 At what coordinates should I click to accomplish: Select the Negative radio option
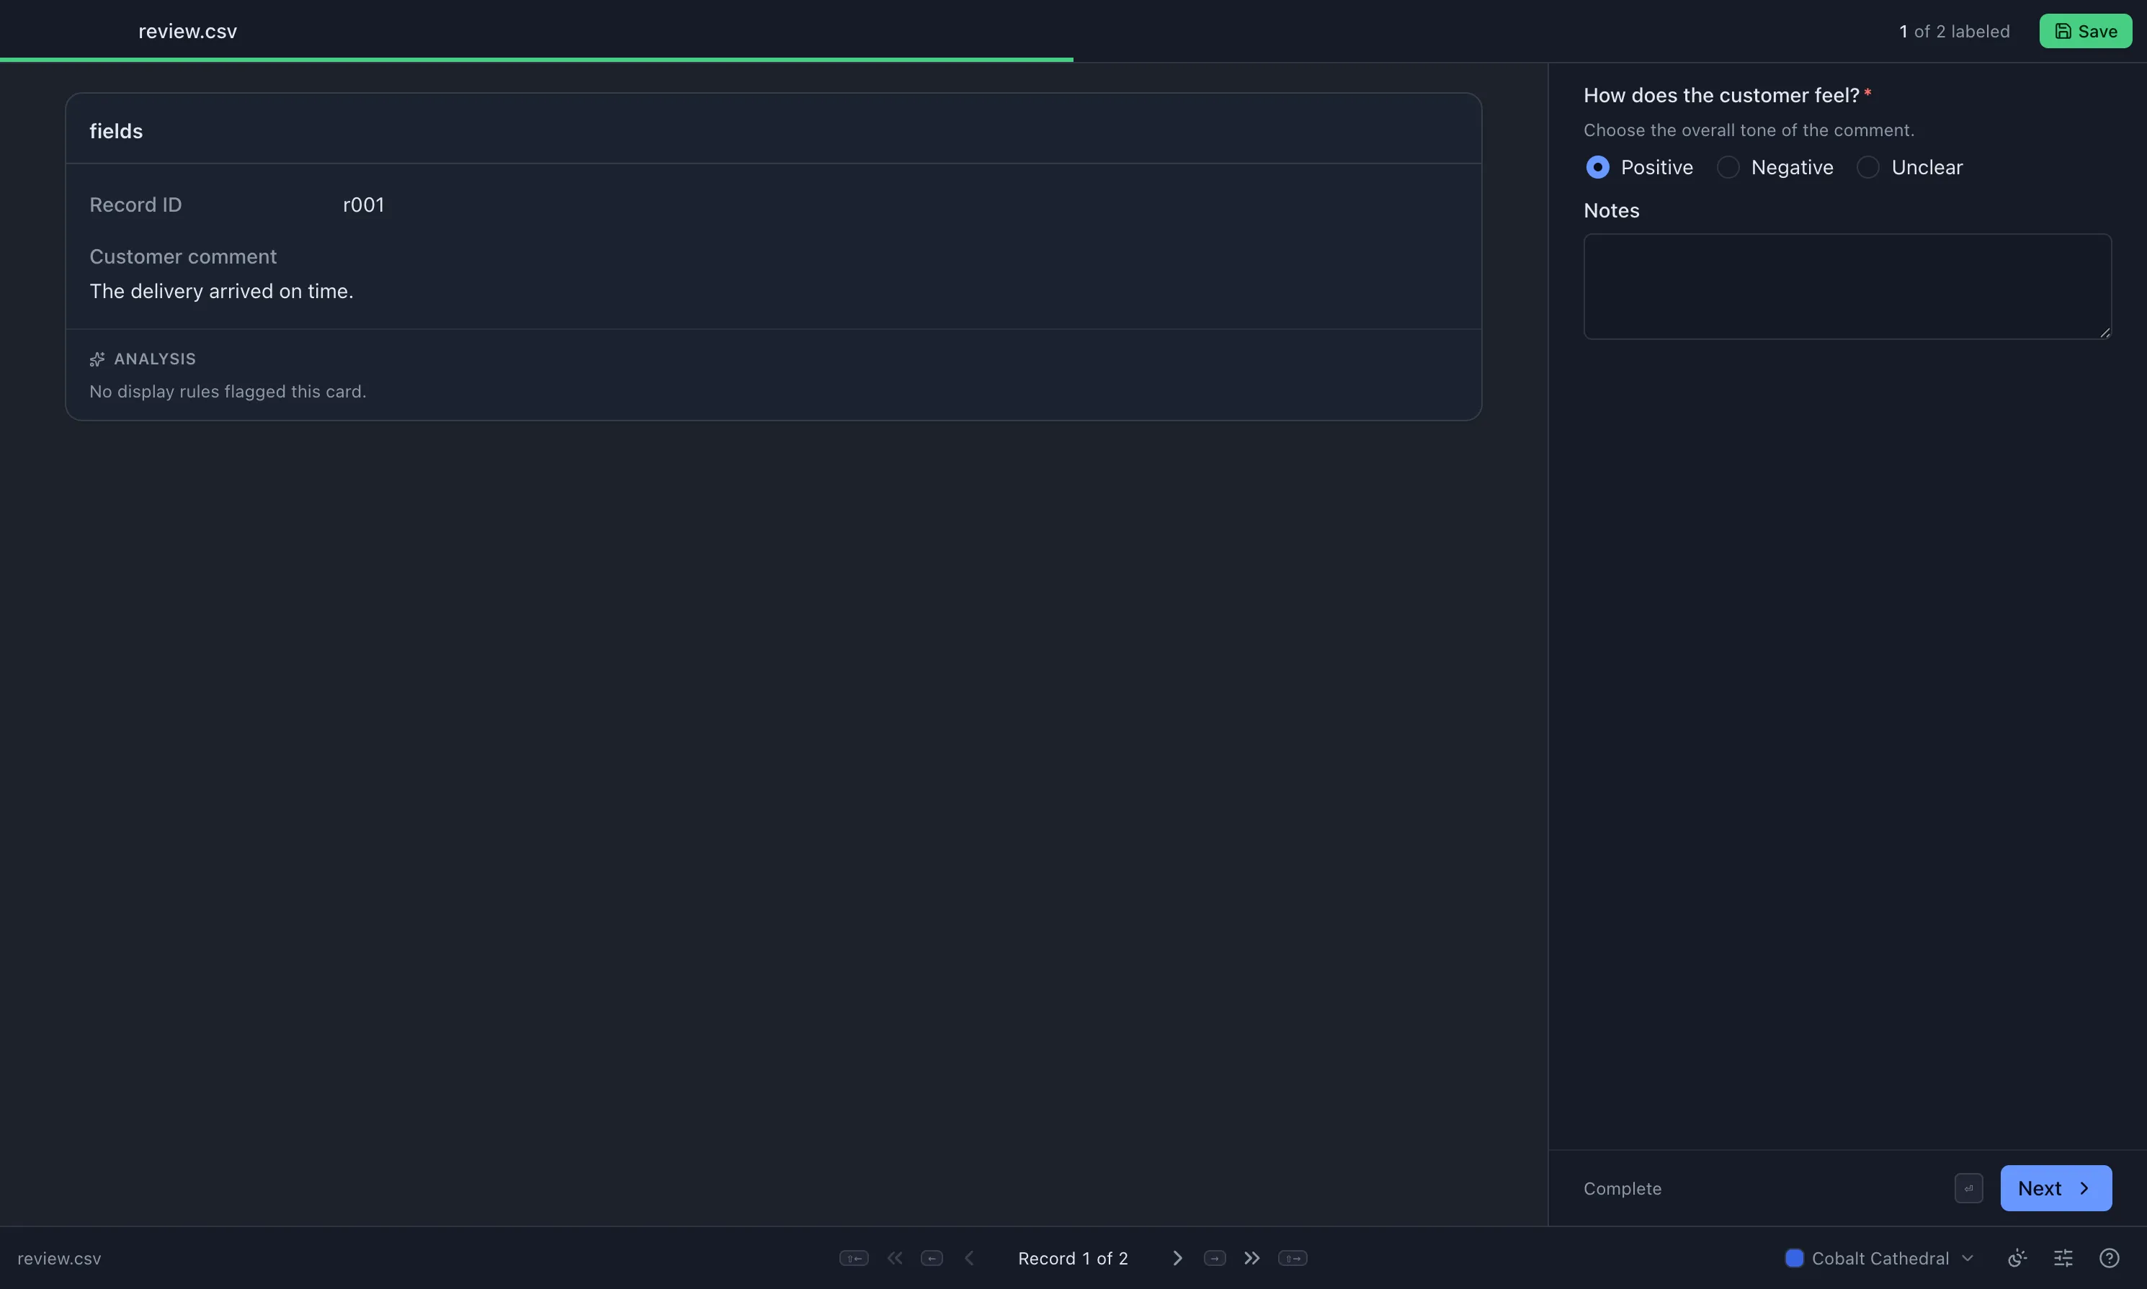1728,167
